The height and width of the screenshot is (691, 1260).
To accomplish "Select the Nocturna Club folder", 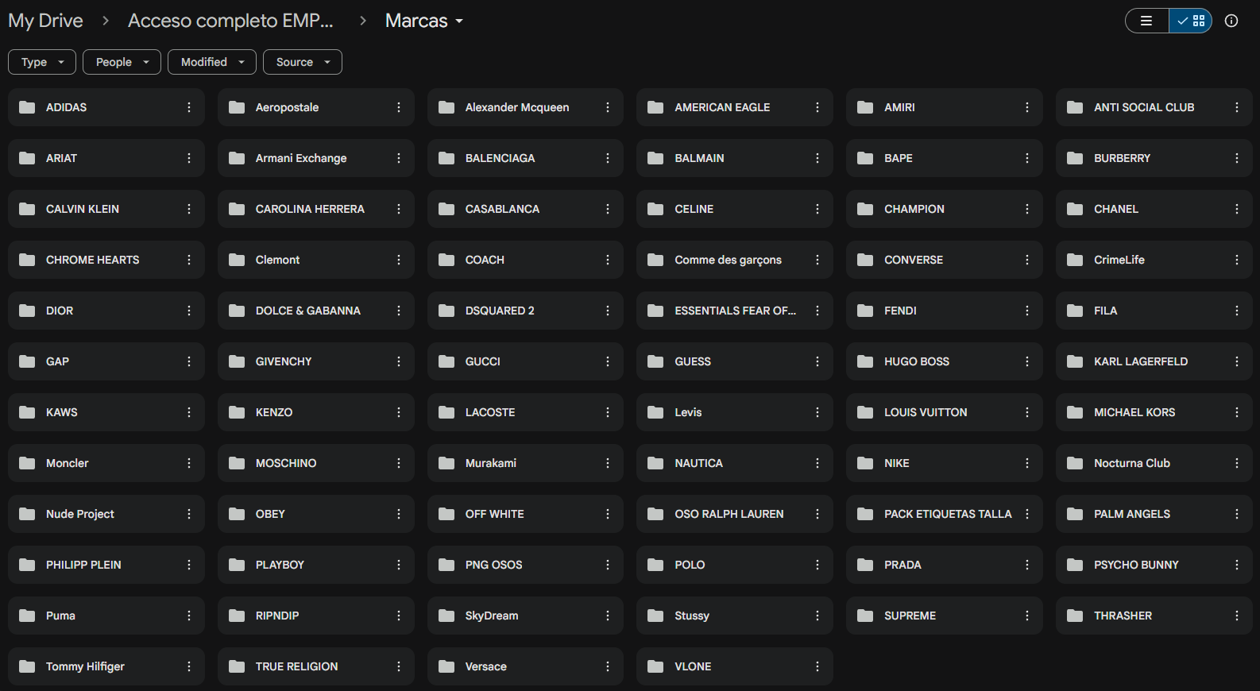I will [1154, 463].
